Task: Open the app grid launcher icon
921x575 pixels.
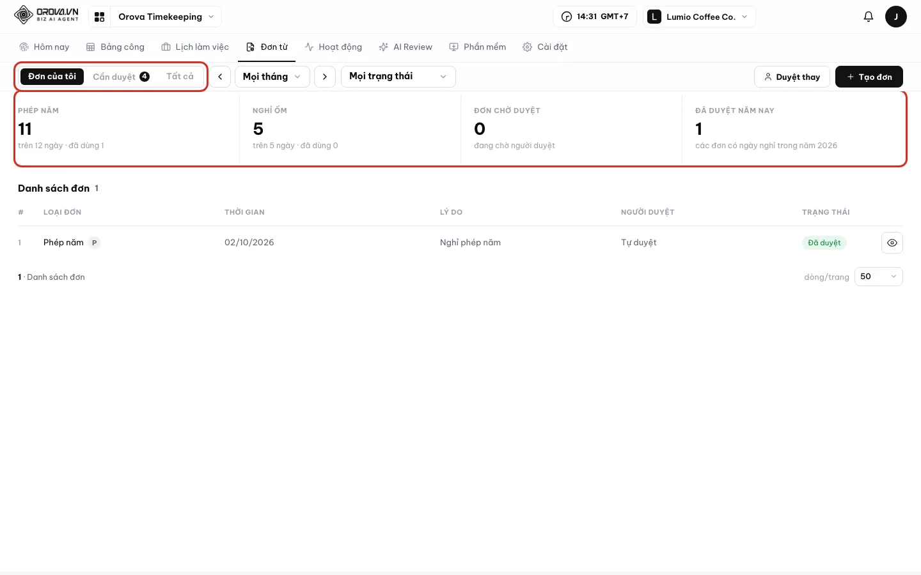Action: pos(99,17)
